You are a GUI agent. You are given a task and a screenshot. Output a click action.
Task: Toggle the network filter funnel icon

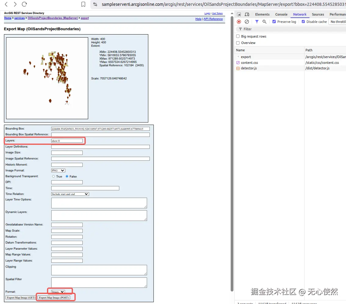click(257, 22)
